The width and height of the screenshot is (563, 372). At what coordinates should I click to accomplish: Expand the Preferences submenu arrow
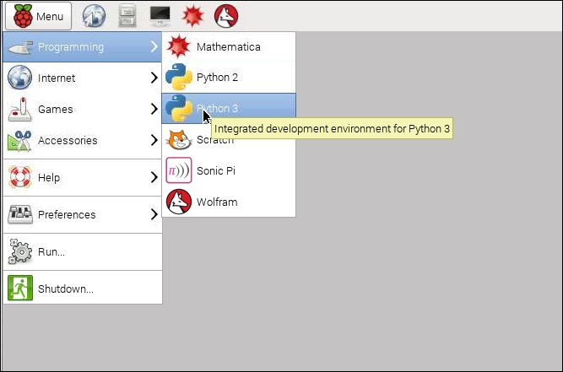pyautogui.click(x=154, y=214)
